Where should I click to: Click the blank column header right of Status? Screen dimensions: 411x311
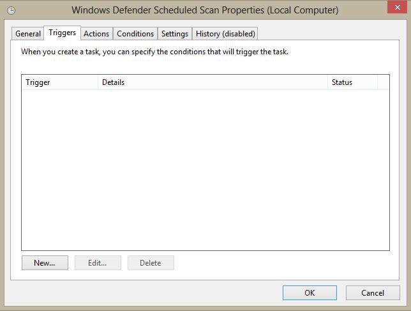point(384,82)
